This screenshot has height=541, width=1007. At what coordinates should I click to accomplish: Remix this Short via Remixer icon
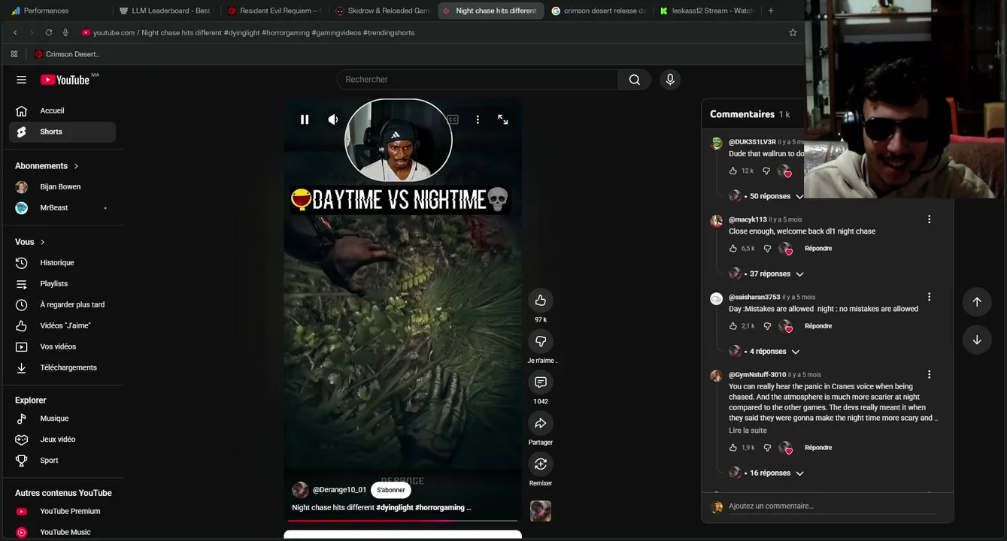541,464
